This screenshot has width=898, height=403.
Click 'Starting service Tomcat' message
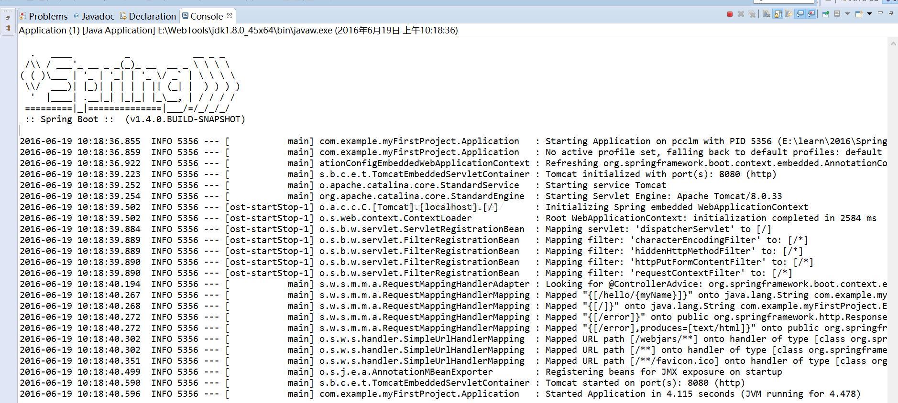tap(606, 185)
